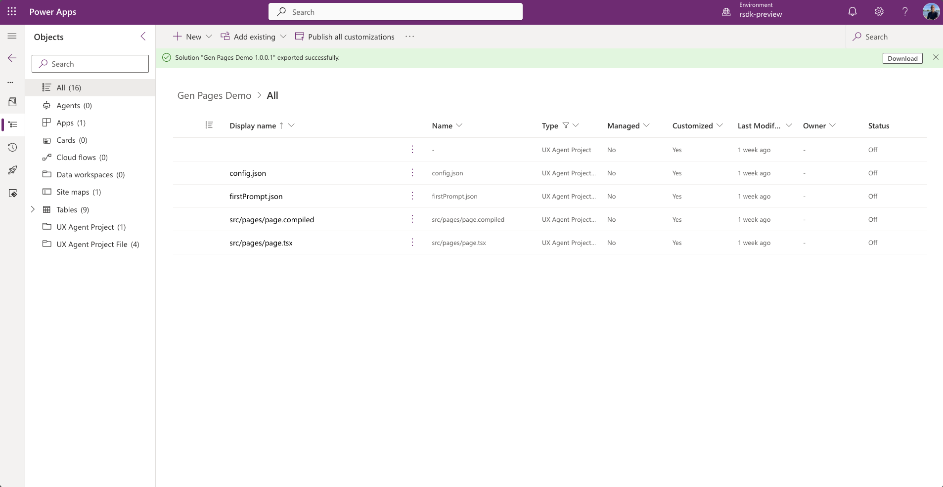This screenshot has height=487, width=943.
Task: Click the back arrow in left rail
Action: click(x=12, y=58)
